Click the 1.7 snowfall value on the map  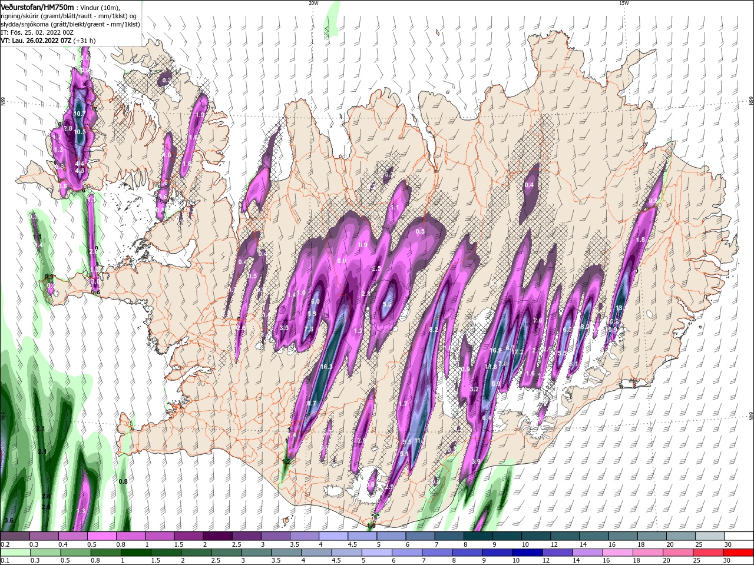[404, 404]
